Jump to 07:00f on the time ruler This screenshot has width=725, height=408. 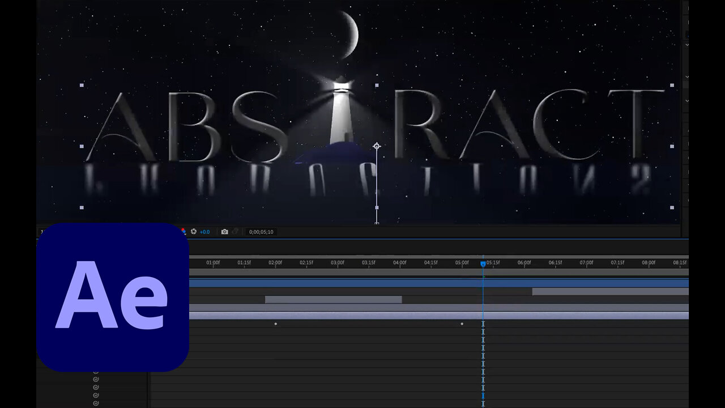coord(586,262)
